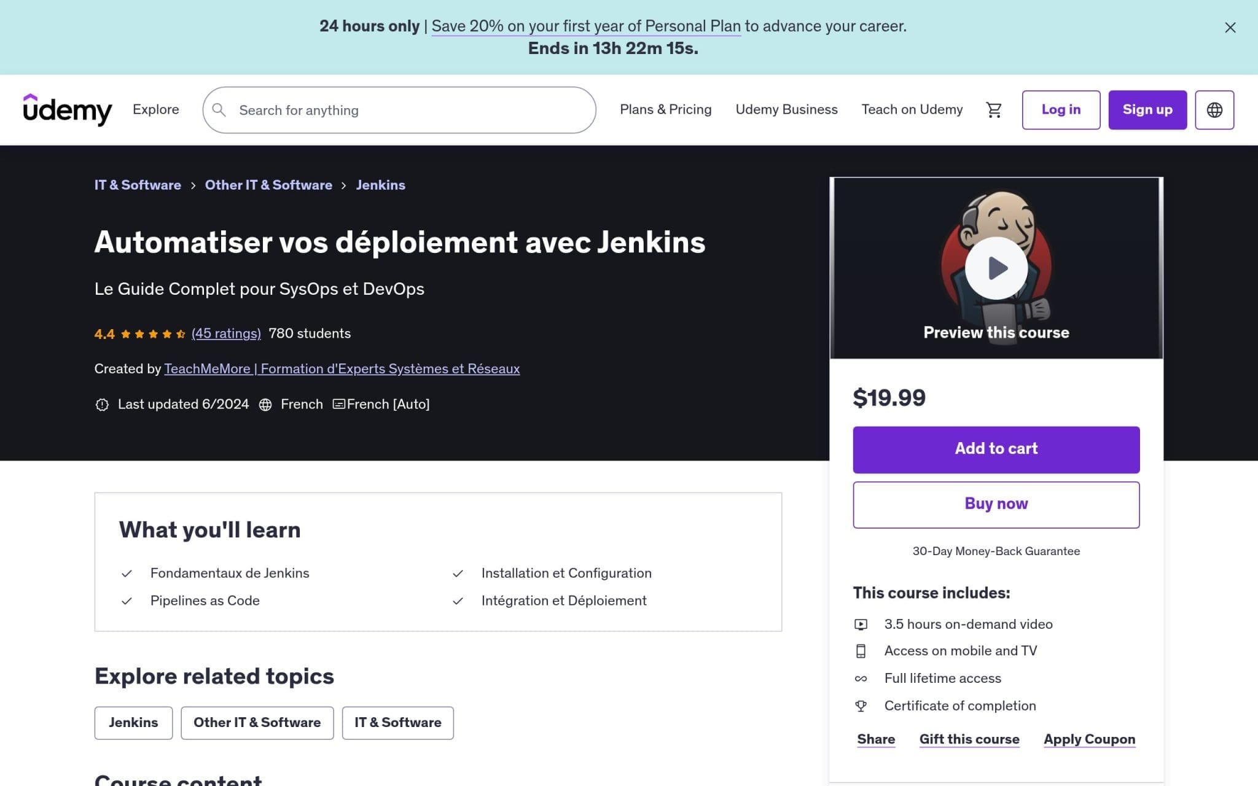The height and width of the screenshot is (786, 1258).
Task: Click checkmark beside Intégration et Déploiement
Action: coord(458,601)
